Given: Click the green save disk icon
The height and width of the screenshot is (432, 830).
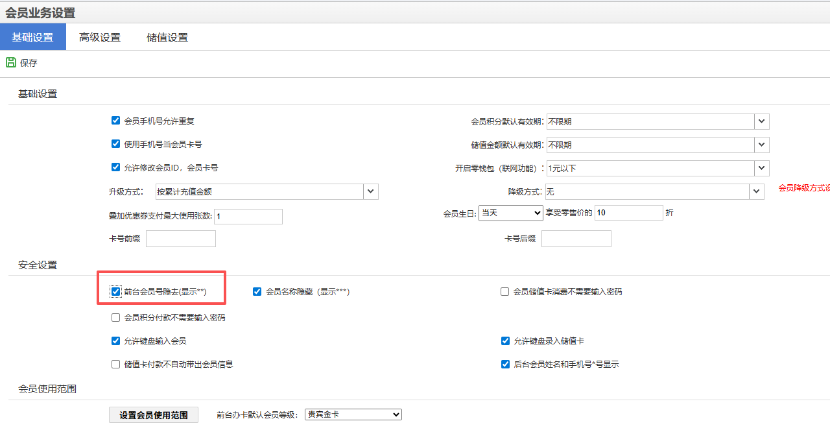Looking at the screenshot, I should coord(10,62).
